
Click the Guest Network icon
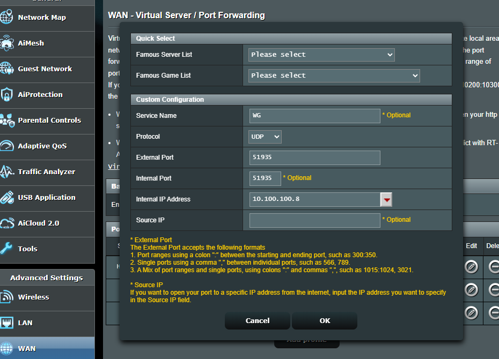tap(6, 69)
